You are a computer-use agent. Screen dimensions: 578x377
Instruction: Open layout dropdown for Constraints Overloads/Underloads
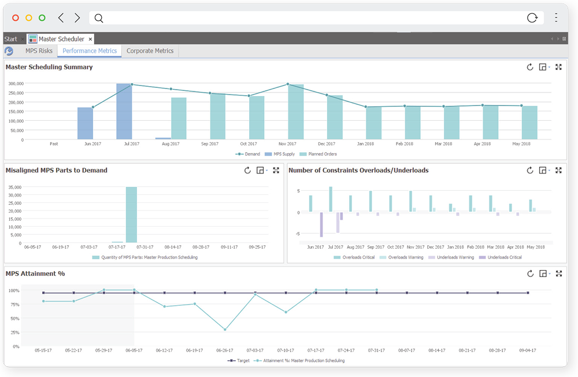point(544,171)
